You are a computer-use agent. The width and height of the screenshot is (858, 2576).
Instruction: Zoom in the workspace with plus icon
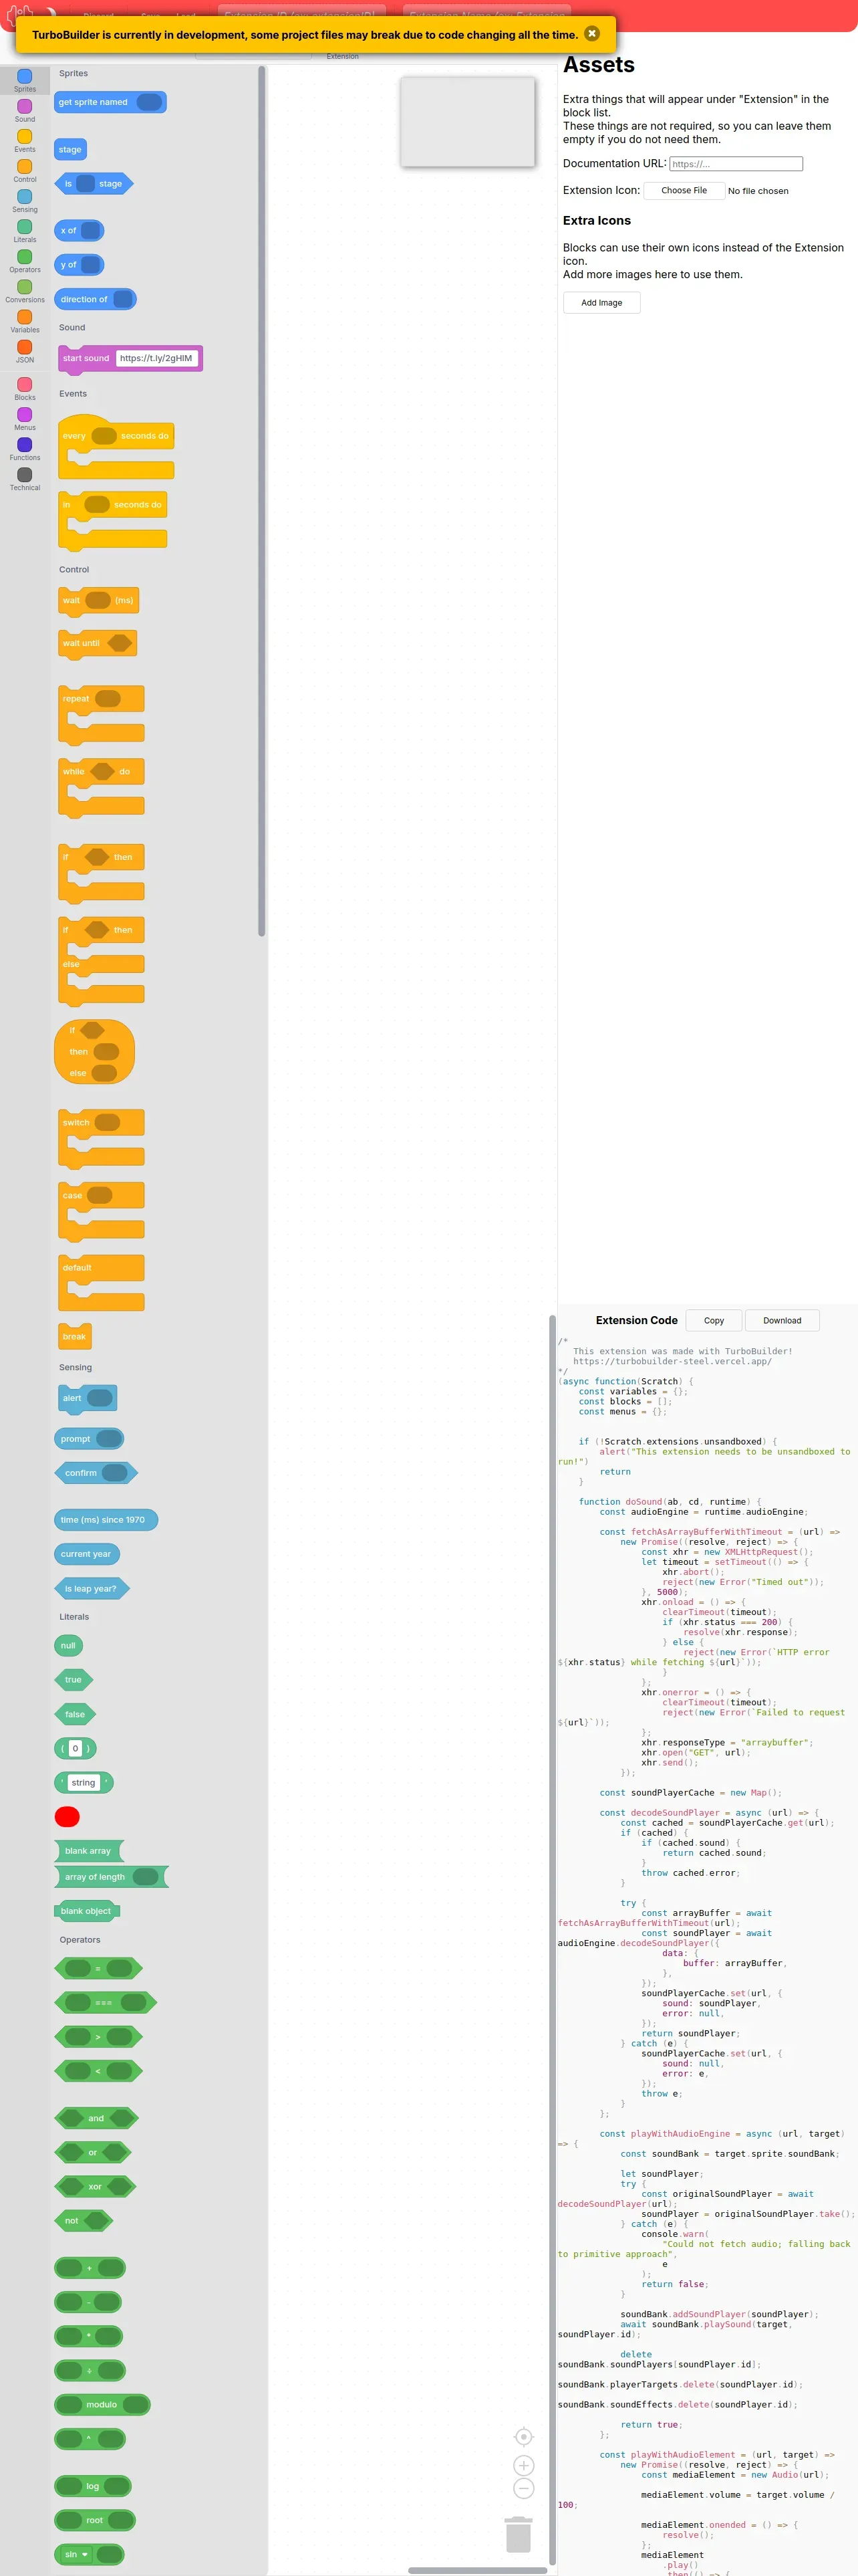[523, 2465]
